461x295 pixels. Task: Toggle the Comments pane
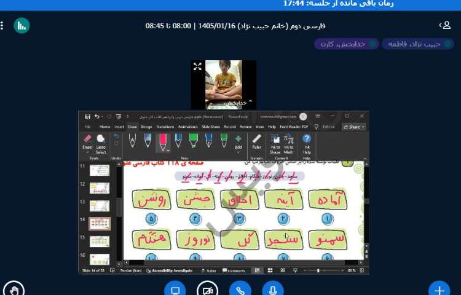tap(234, 270)
